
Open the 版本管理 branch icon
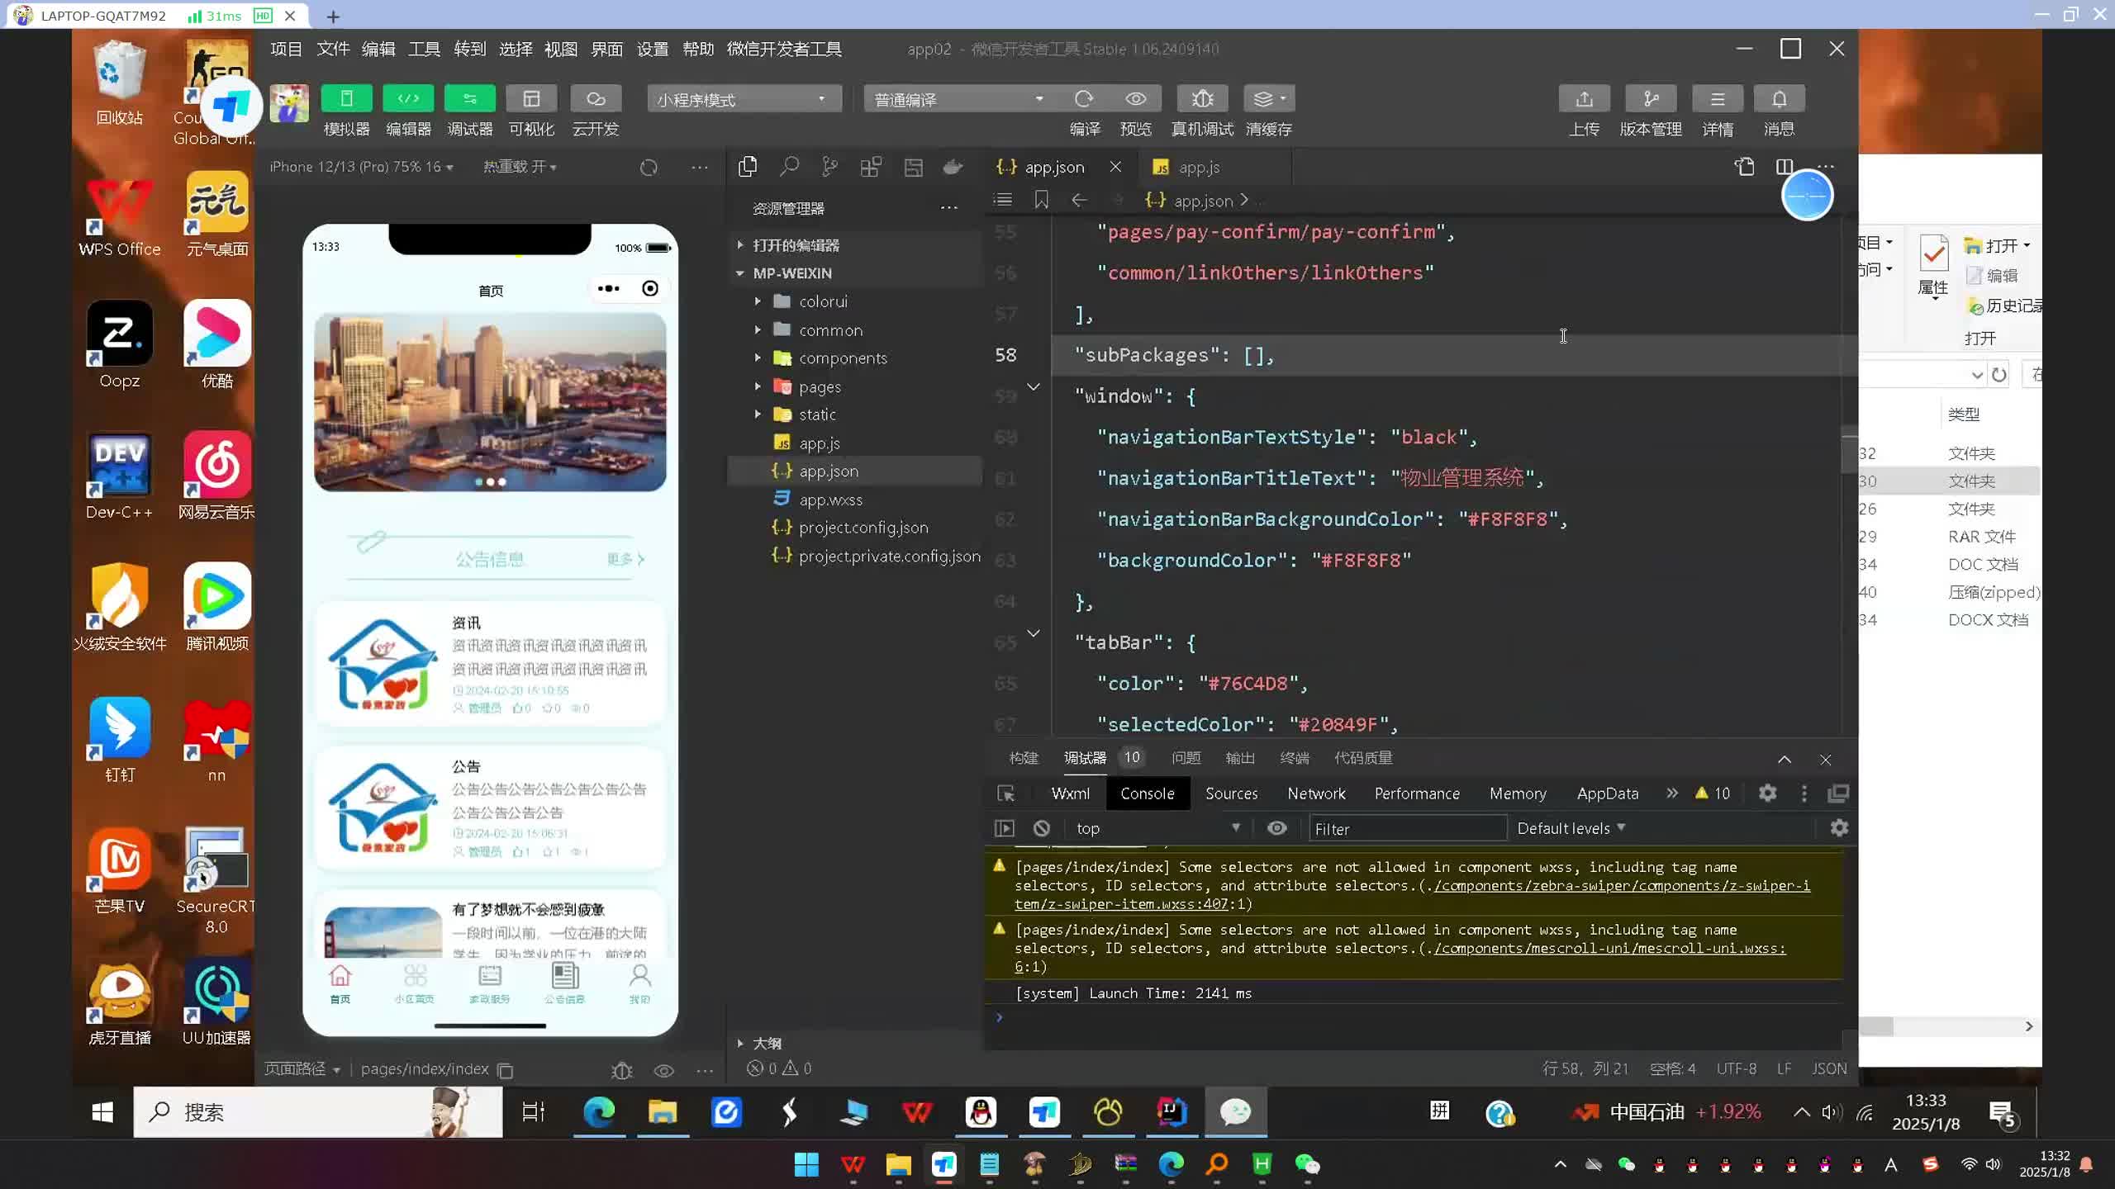1650,99
